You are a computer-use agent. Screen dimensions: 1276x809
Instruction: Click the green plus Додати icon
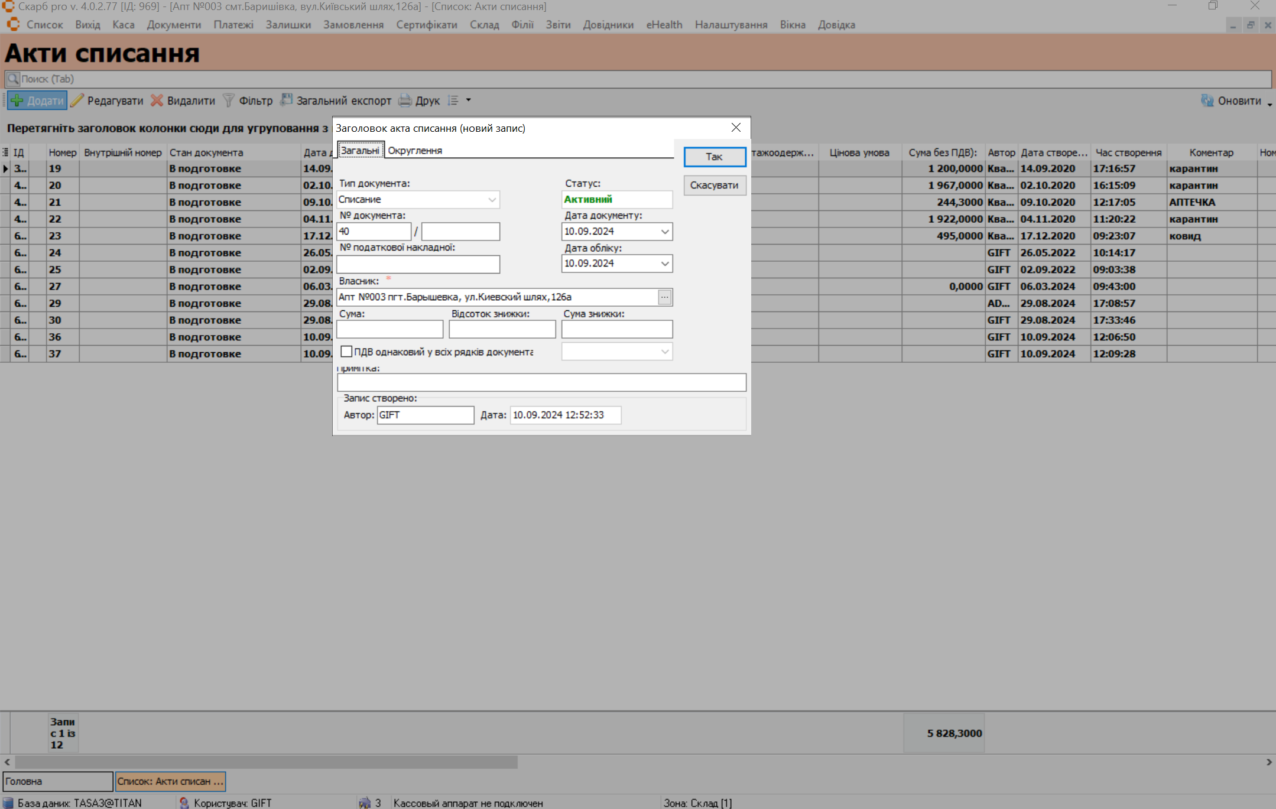coord(17,100)
